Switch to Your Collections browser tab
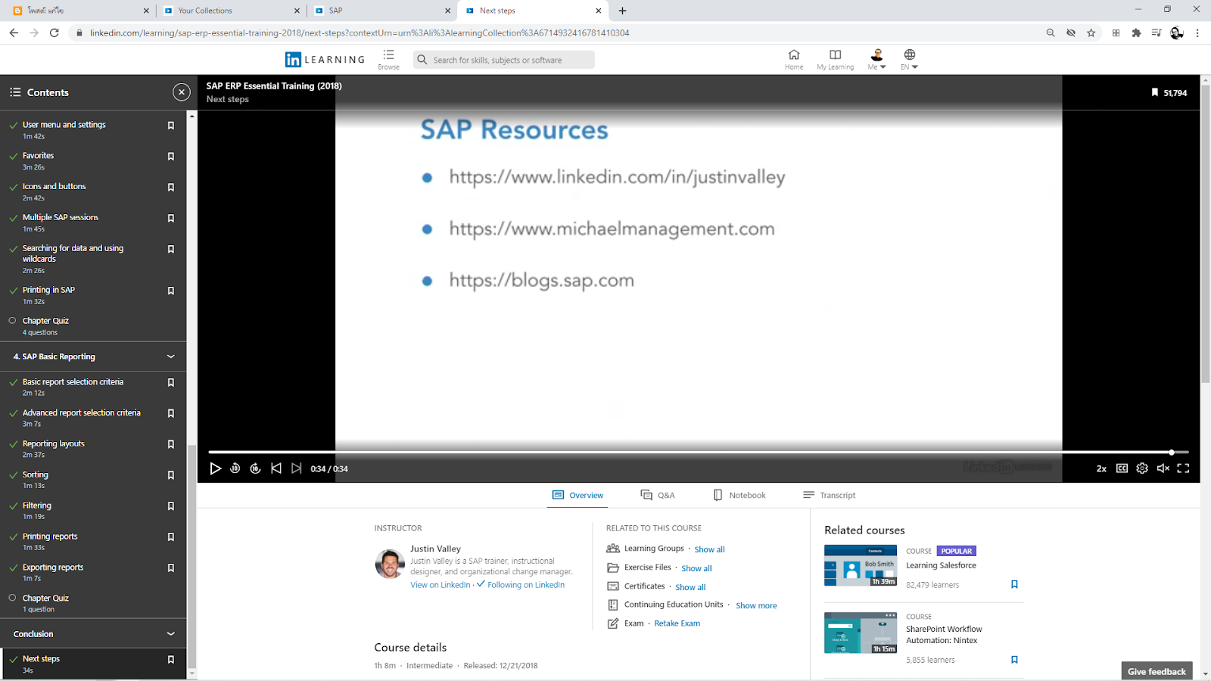 232,11
